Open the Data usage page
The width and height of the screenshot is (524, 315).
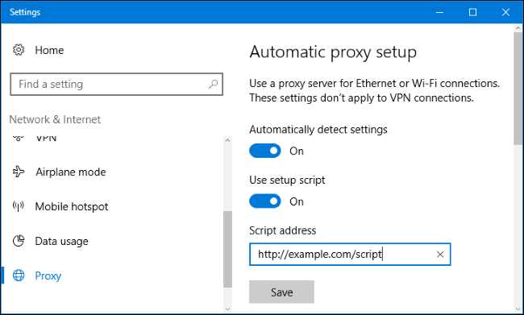(61, 241)
